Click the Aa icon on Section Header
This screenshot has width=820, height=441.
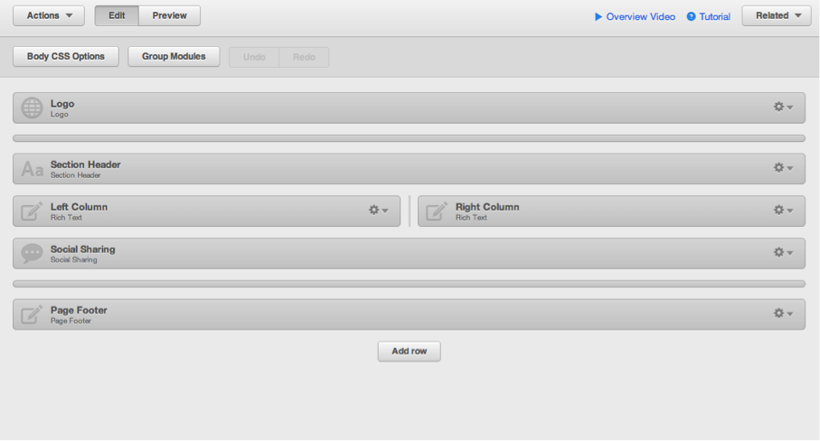point(32,169)
